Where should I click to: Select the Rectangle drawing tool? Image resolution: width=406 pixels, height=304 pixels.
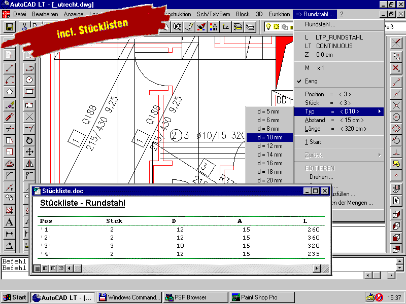[x=29, y=92]
